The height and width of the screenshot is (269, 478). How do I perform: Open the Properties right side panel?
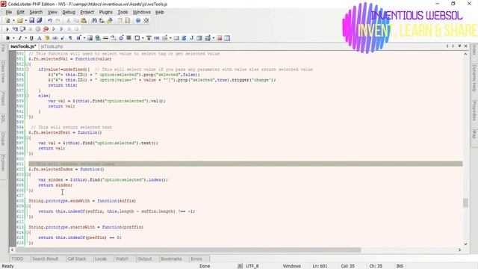point(474,111)
